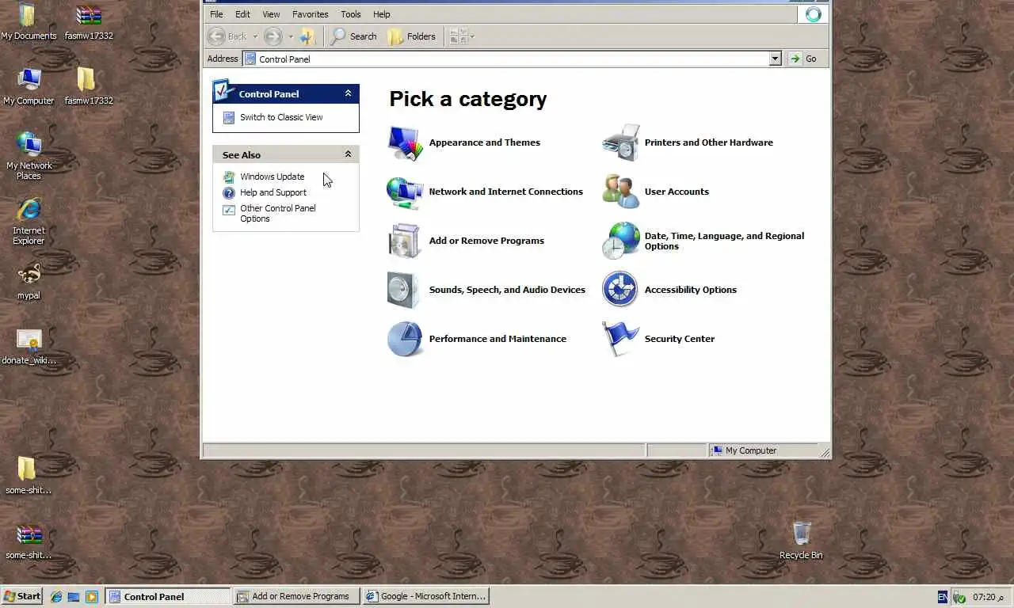Open the Date, Time, Language, and Regional Options icon

(620, 241)
